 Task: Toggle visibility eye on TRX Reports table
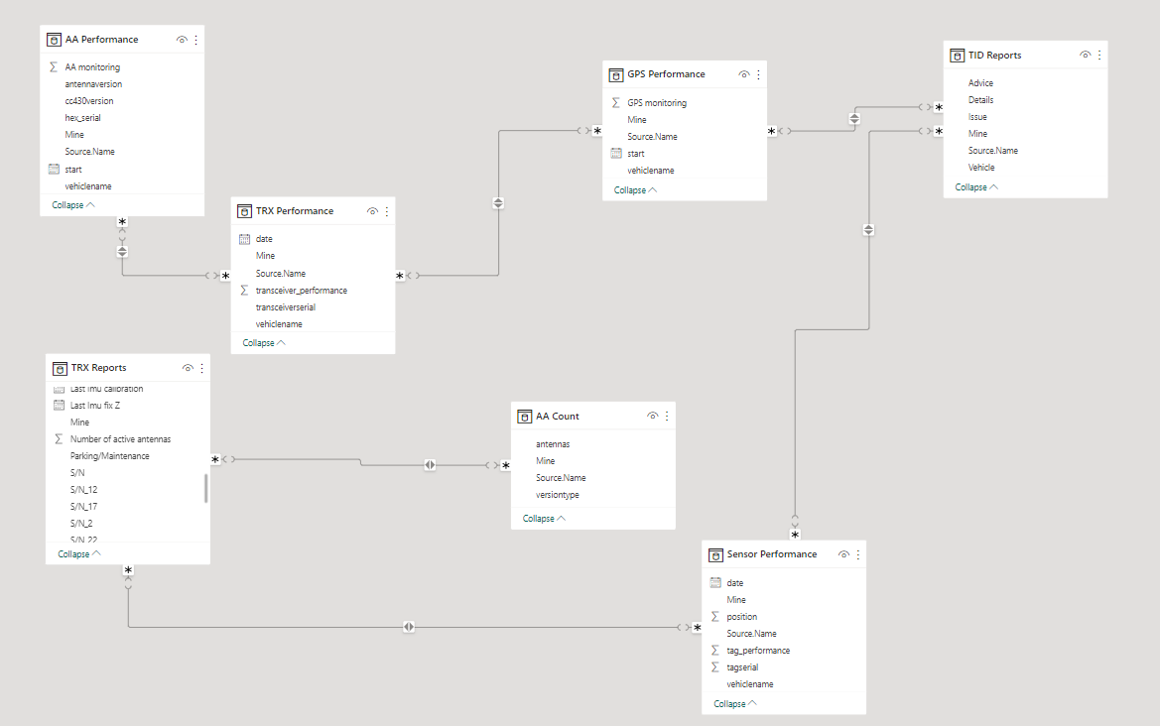pyautogui.click(x=188, y=368)
